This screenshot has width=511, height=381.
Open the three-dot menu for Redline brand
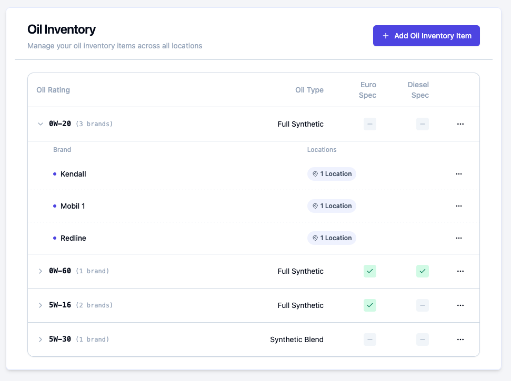tap(459, 238)
